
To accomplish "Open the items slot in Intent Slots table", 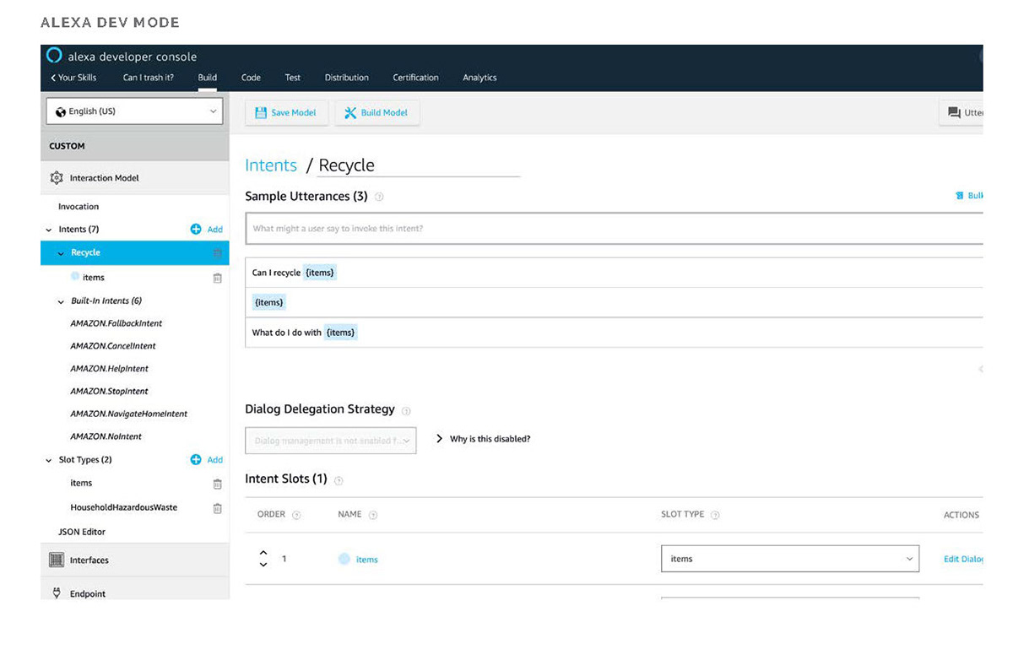I will point(366,560).
